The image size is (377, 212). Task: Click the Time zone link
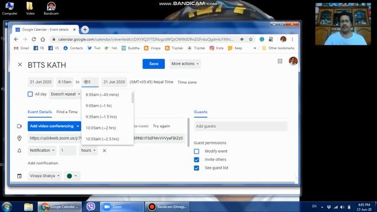[x=187, y=82]
